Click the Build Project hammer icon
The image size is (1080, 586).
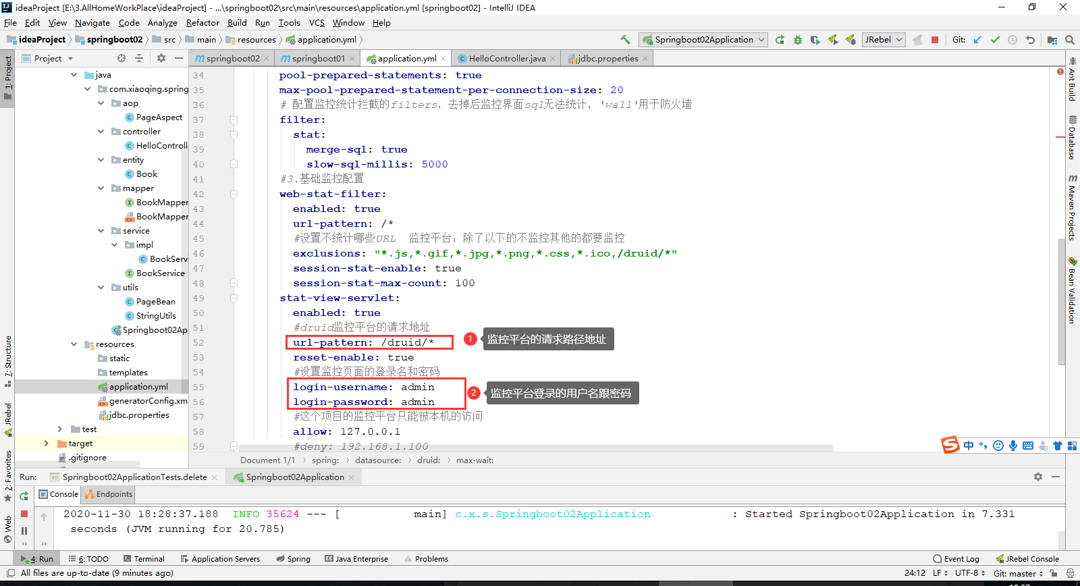coord(625,40)
